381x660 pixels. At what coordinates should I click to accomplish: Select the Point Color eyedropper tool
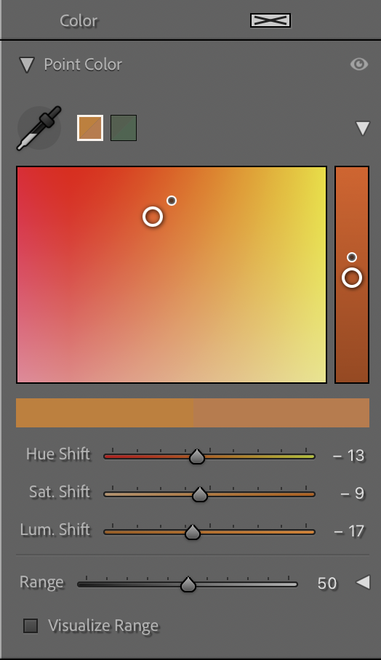tap(39, 128)
